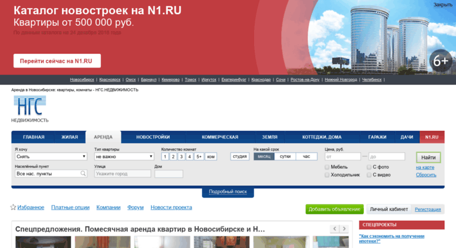Open the ЖИЛАЯ tab
Screen dimensions: 456x248
click(x=70, y=137)
